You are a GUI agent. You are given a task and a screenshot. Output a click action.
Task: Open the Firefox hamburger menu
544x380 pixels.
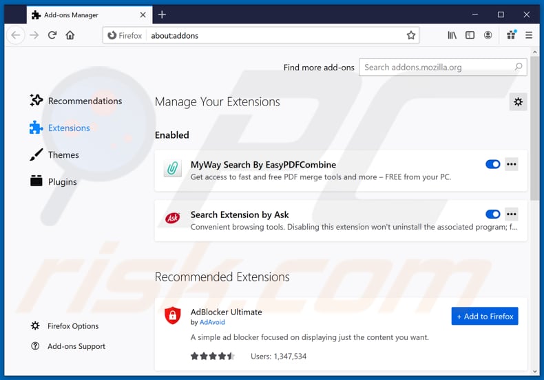[x=529, y=35]
